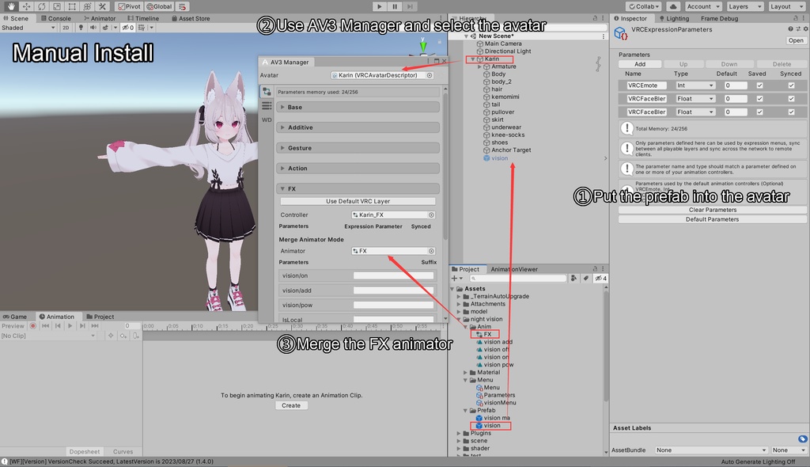The width and height of the screenshot is (810, 467).
Task: Click Use Default VRC Layer button
Action: [358, 201]
